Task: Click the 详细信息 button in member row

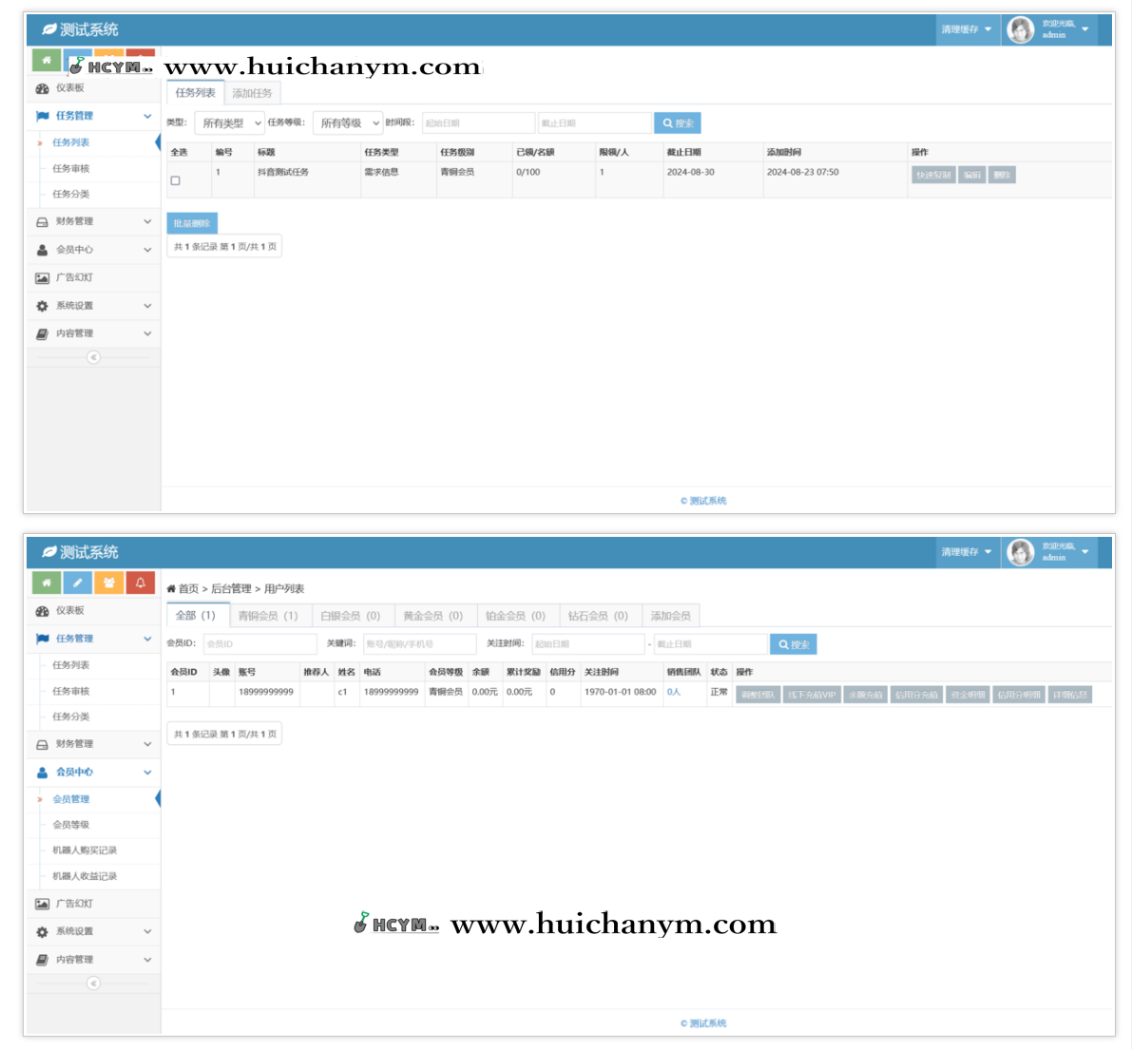Action: (1070, 695)
